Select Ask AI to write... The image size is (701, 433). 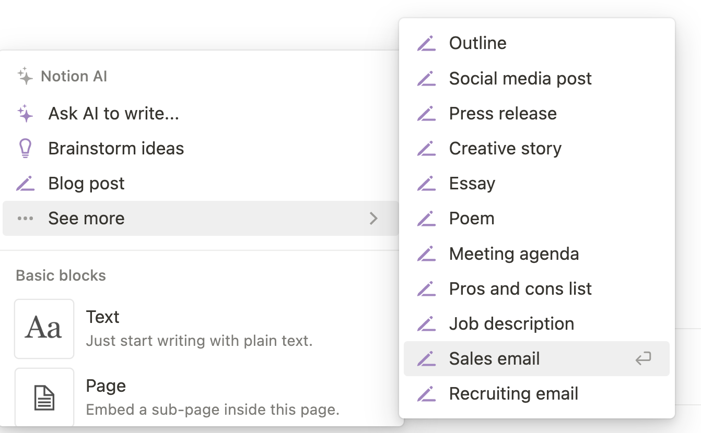coord(114,114)
